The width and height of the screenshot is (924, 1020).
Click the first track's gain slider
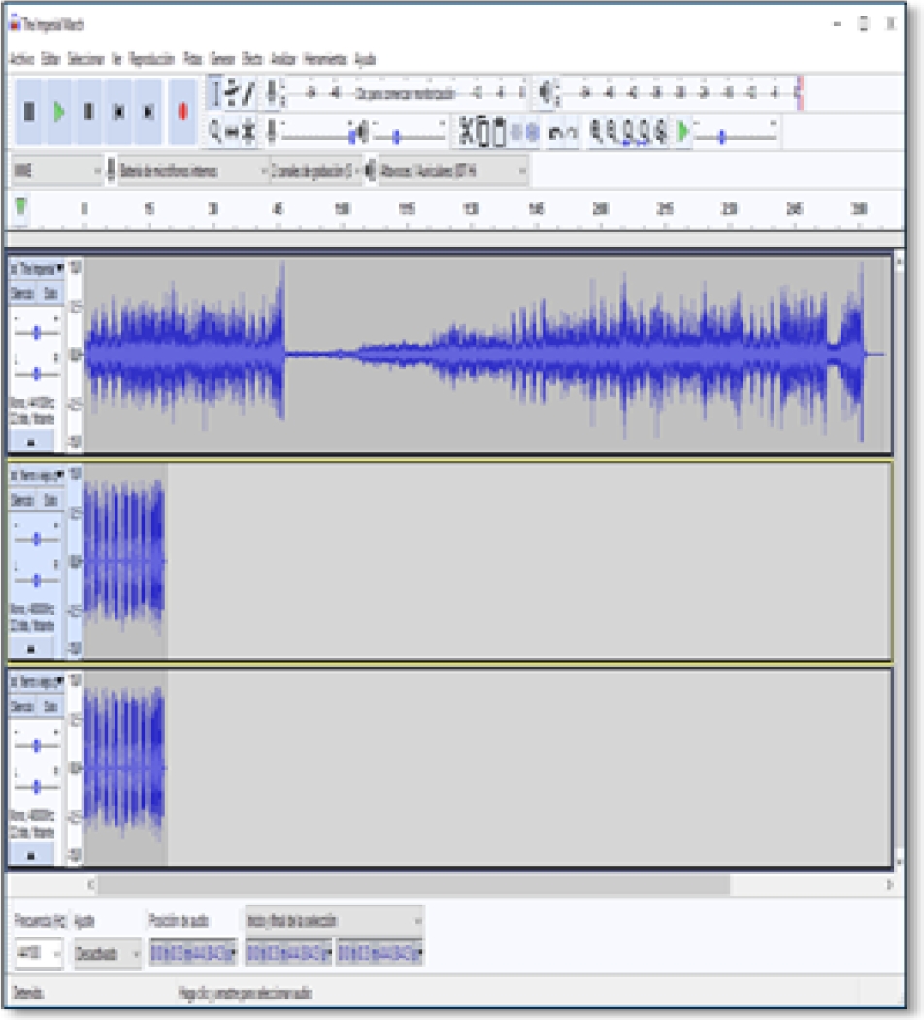click(37, 332)
